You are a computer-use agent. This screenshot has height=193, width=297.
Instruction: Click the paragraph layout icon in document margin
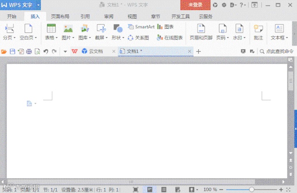[30, 103]
